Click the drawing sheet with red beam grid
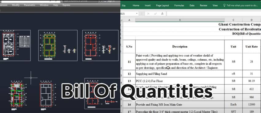This screenshot has width=261, height=113. tap(100, 45)
